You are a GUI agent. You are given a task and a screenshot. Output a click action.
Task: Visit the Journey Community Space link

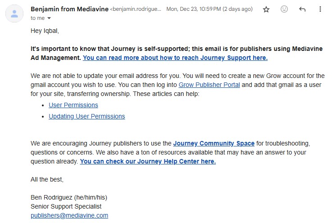[214, 143]
